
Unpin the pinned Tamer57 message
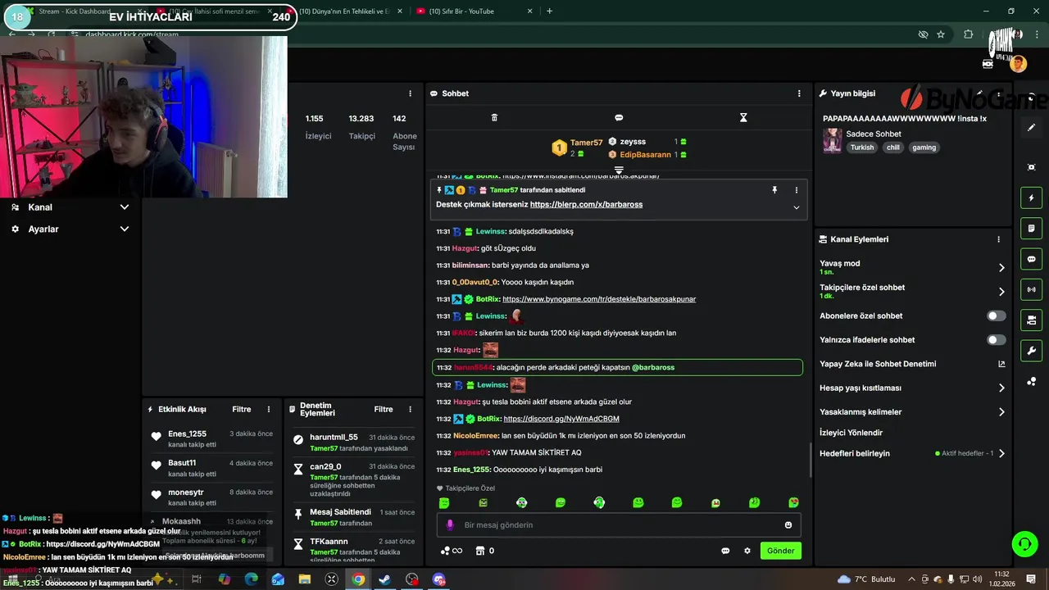774,190
